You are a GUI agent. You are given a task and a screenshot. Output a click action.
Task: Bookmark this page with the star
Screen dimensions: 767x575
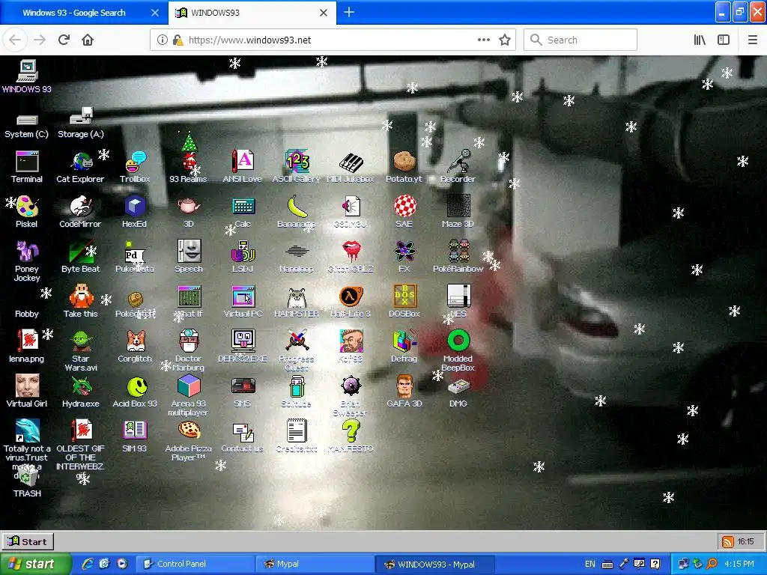click(505, 40)
